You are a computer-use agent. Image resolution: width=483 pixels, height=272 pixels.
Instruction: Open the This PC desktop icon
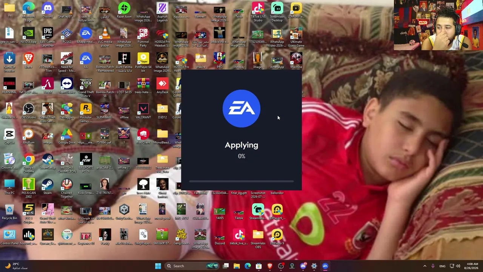pyautogui.click(x=9, y=187)
